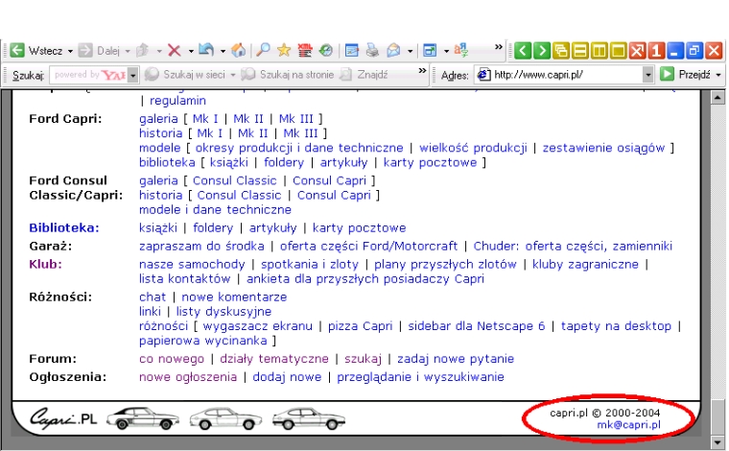Click the scrollbar up arrow
The image size is (729, 451).
pos(717,98)
